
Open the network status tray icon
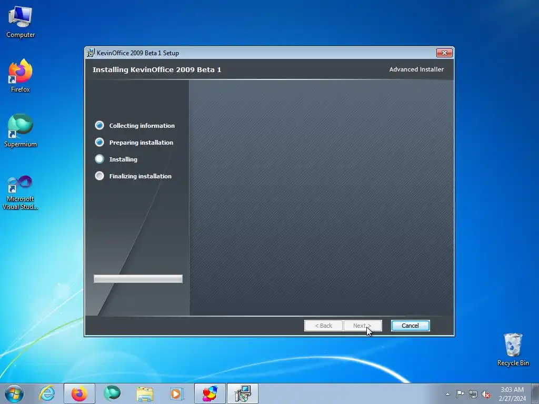473,394
